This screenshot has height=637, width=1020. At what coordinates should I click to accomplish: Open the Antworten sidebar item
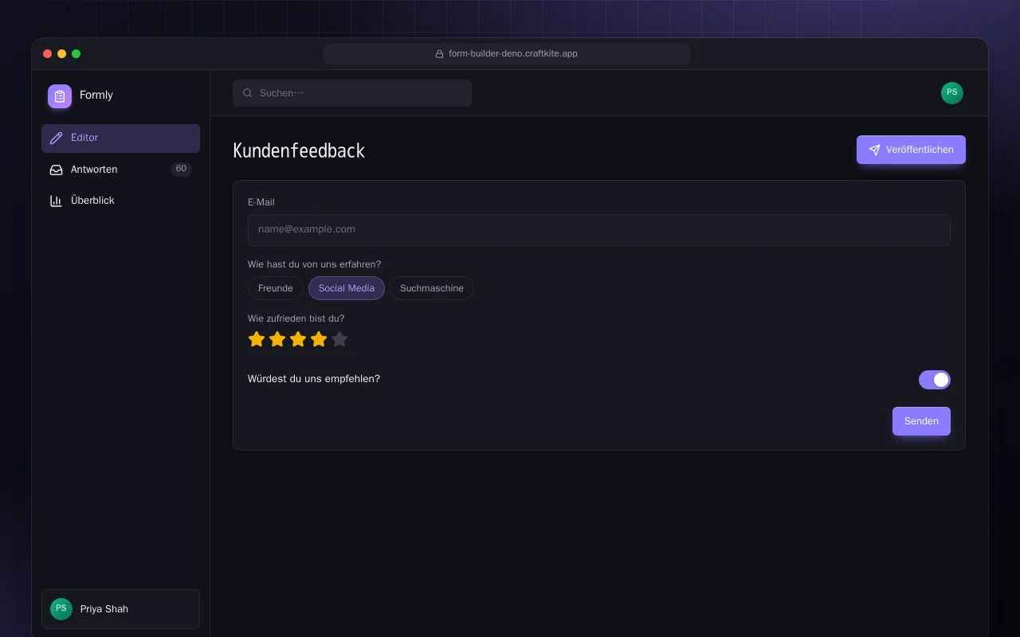tap(120, 170)
